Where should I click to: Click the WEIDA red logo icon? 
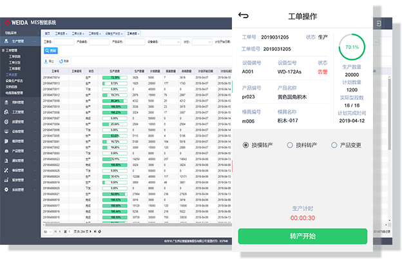(x=7, y=23)
